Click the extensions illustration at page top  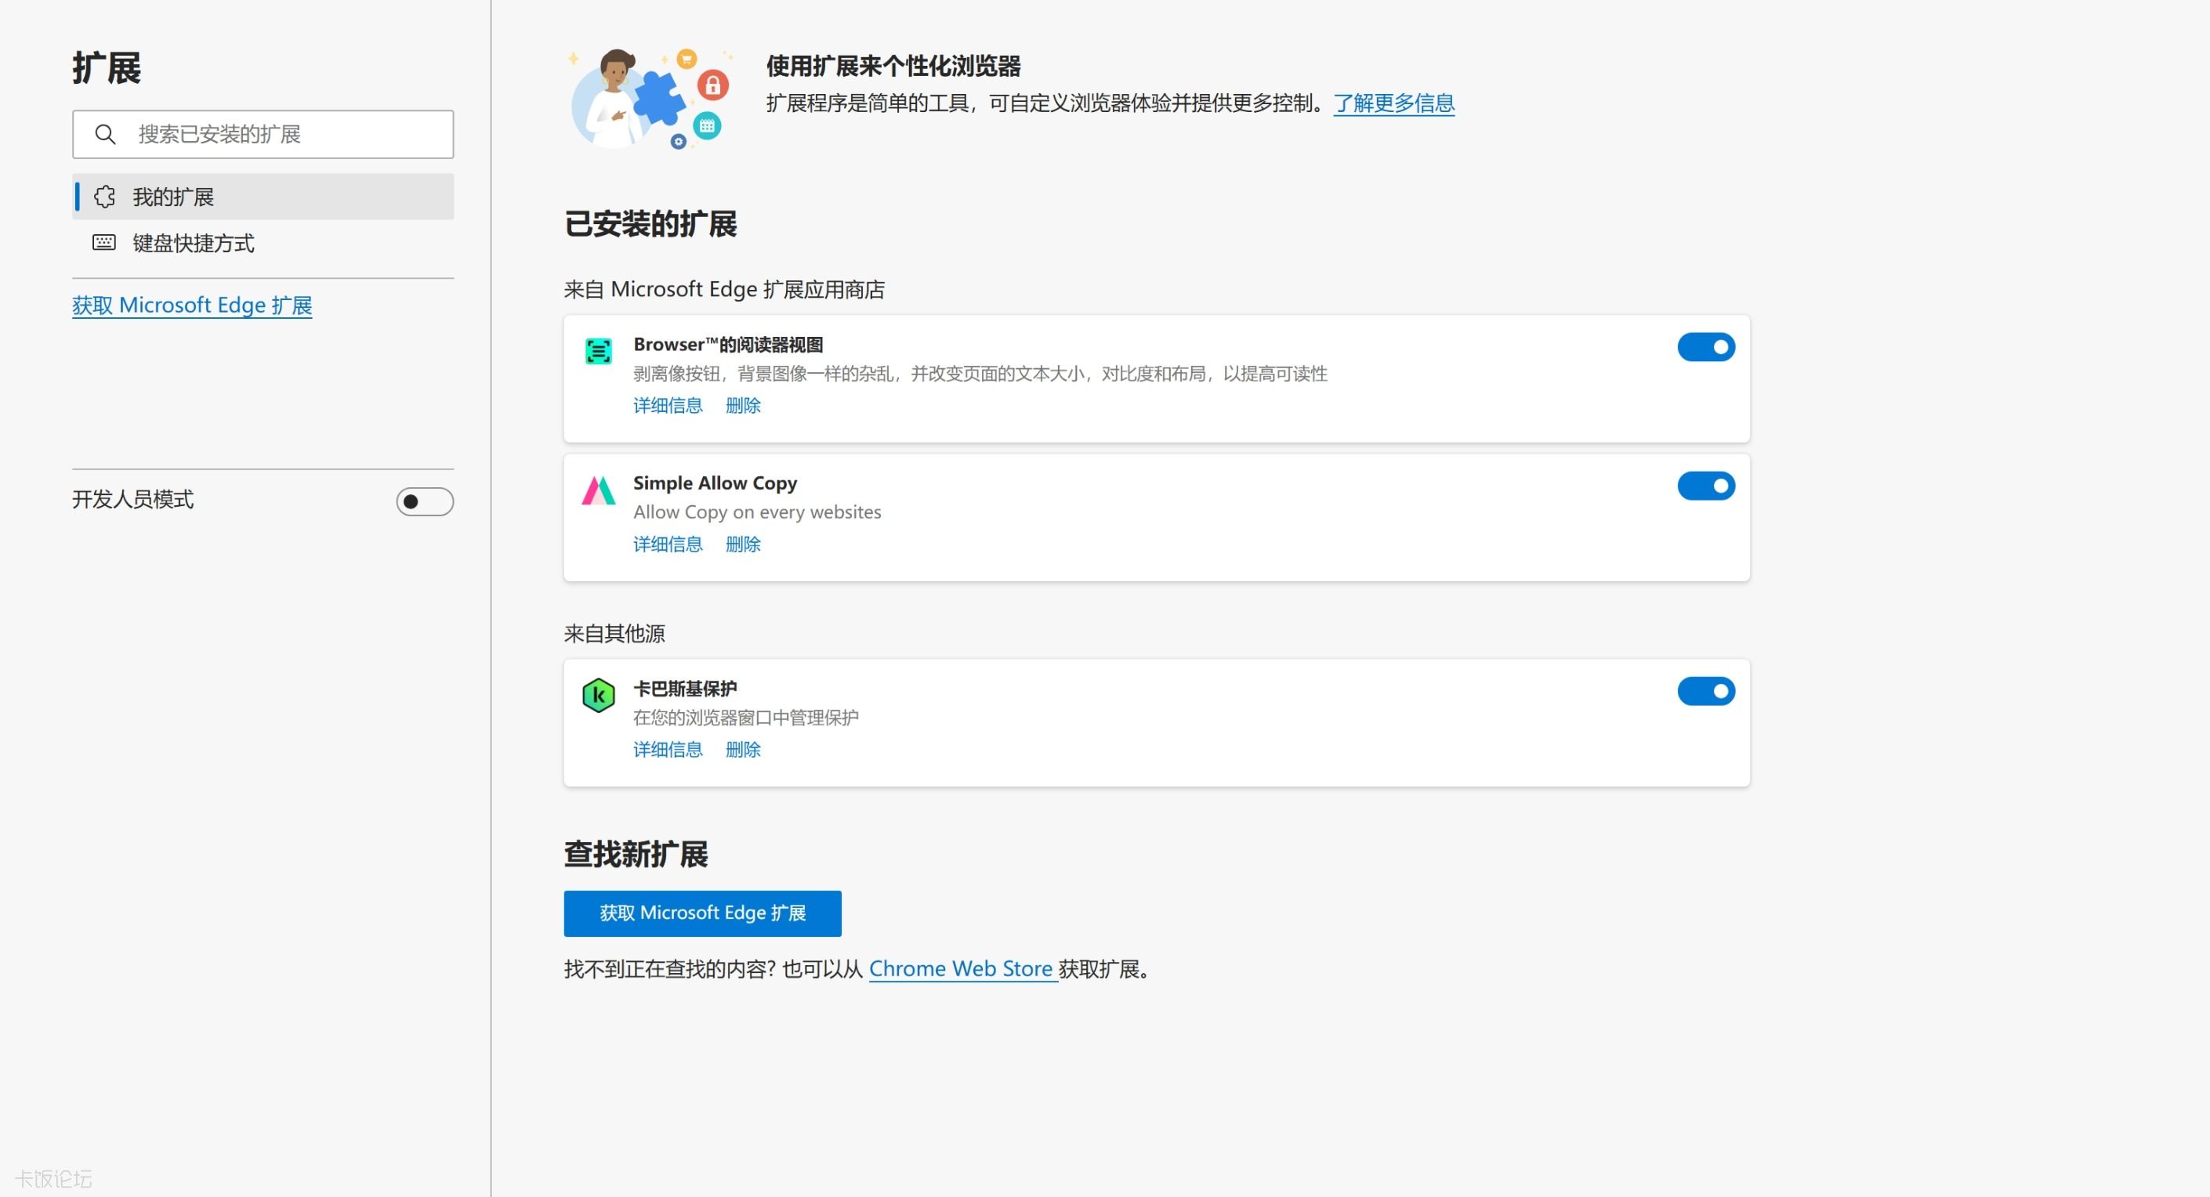coord(652,99)
